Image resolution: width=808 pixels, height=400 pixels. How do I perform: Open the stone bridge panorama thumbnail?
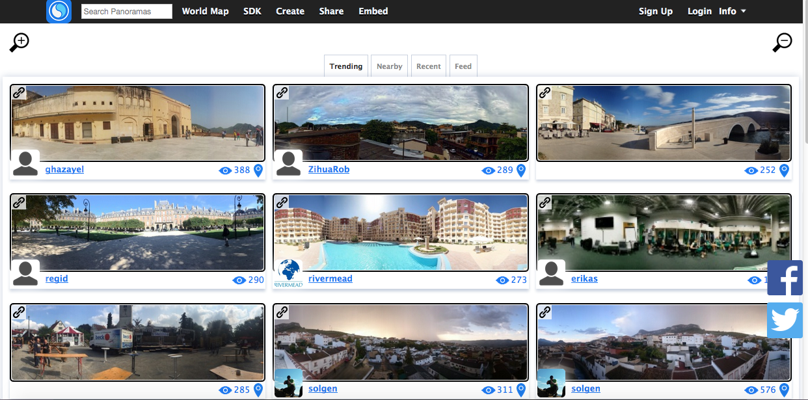(x=664, y=123)
